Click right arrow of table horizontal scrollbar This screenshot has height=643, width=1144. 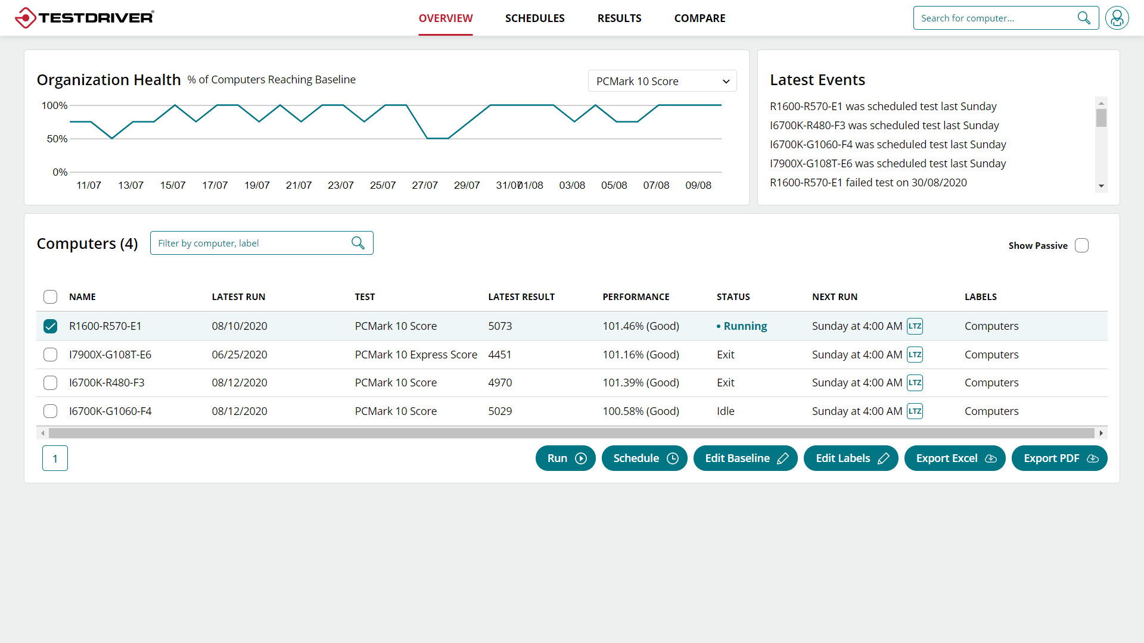(1101, 433)
